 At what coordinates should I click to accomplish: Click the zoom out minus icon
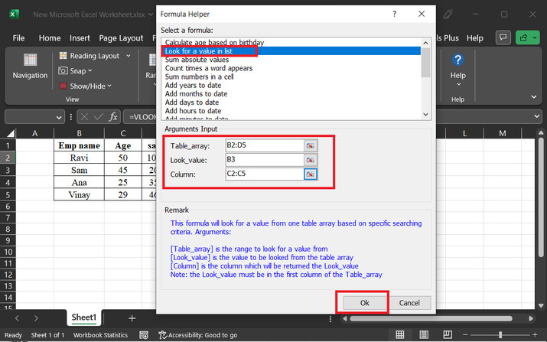[x=464, y=334]
